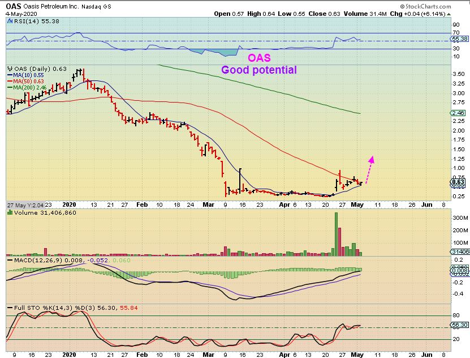Select the 4-May-2020 chart date
The image size is (470, 358).
tap(21, 14)
